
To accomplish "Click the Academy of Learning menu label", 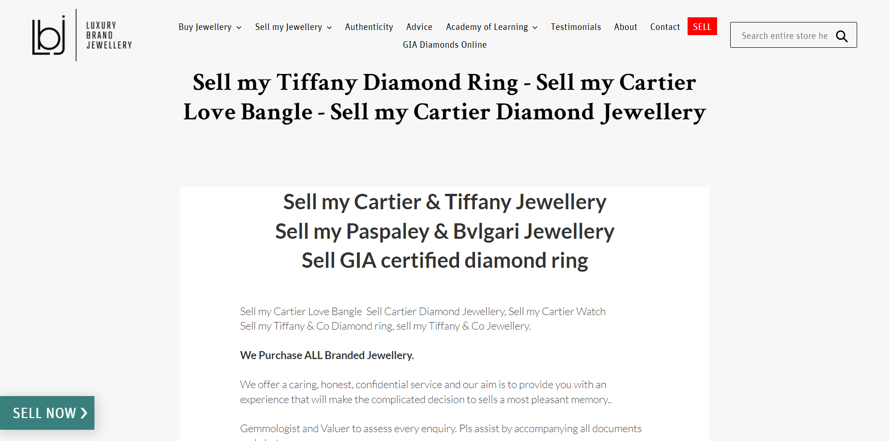I will [x=487, y=27].
